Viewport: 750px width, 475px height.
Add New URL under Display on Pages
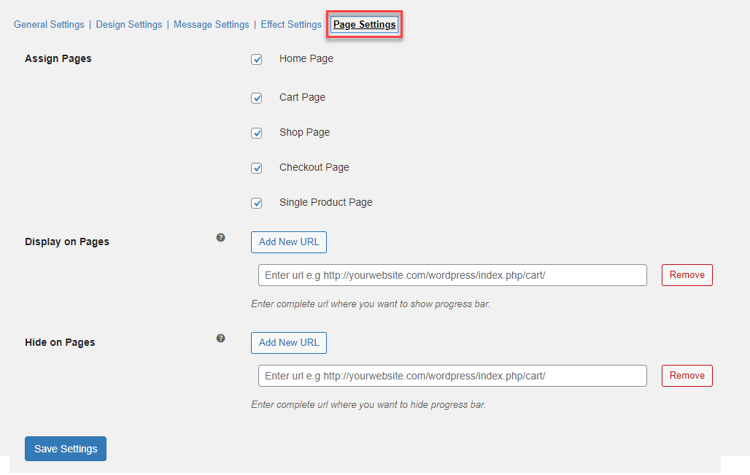[x=289, y=242]
